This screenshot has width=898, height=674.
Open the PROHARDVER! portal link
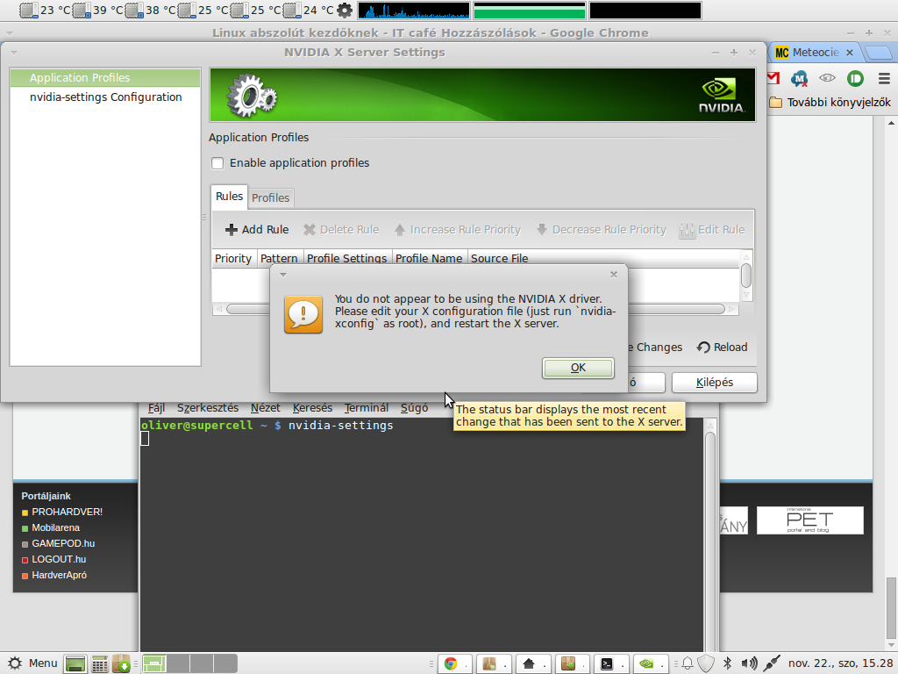67,512
